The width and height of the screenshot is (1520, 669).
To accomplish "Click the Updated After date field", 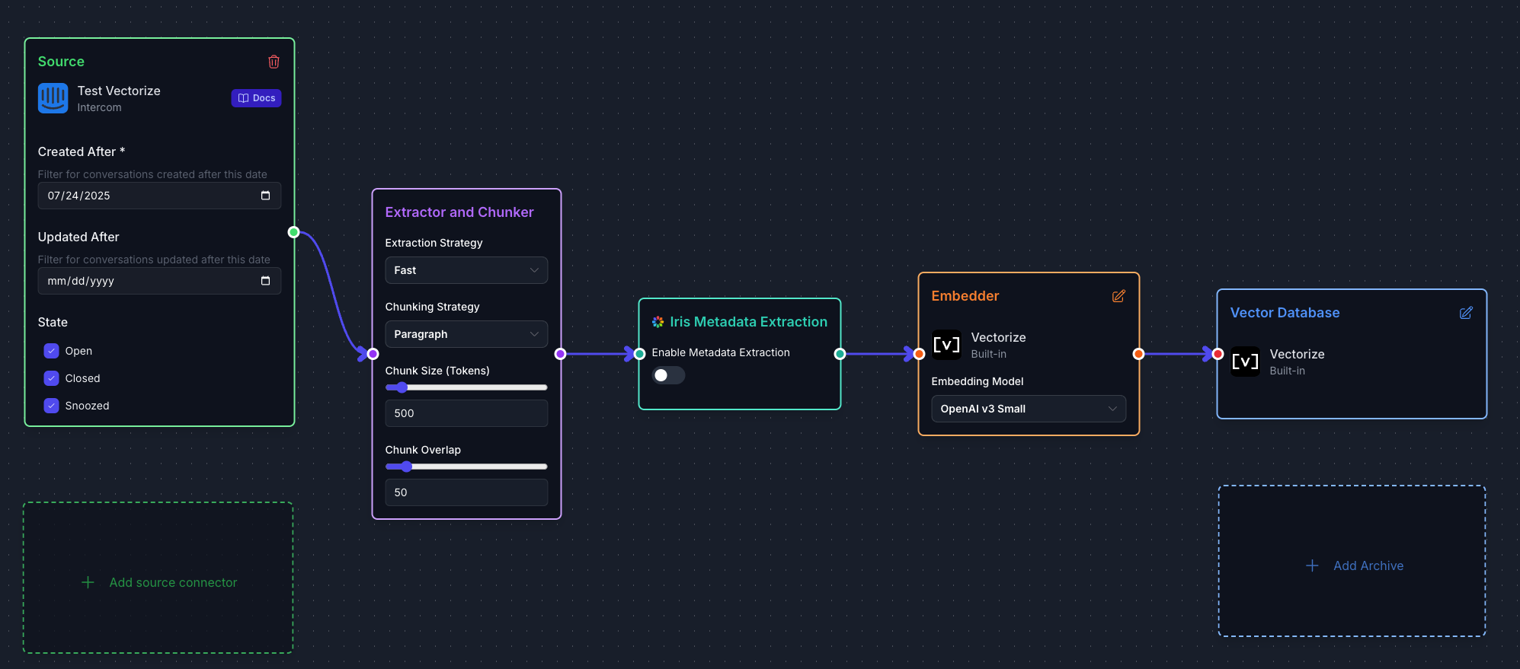I will (x=159, y=281).
